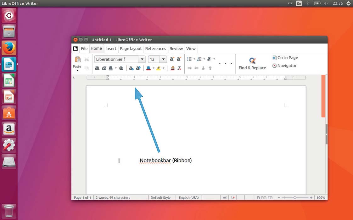
Task: Open Ubuntu Software from the launcher
Action: (x=9, y=113)
